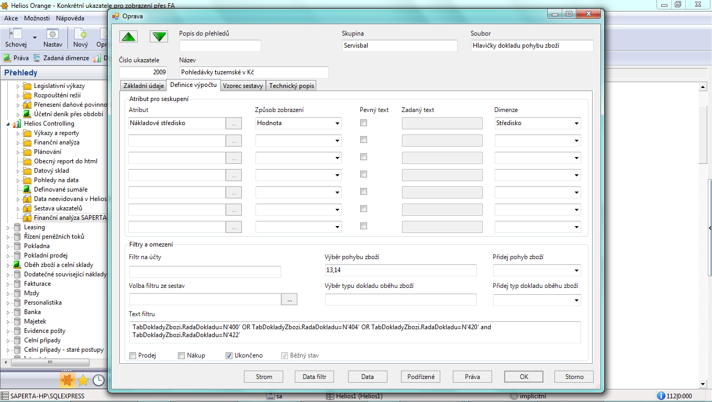Click the Text filtru box
Viewport: 712px width, 402px height.
[x=355, y=332]
